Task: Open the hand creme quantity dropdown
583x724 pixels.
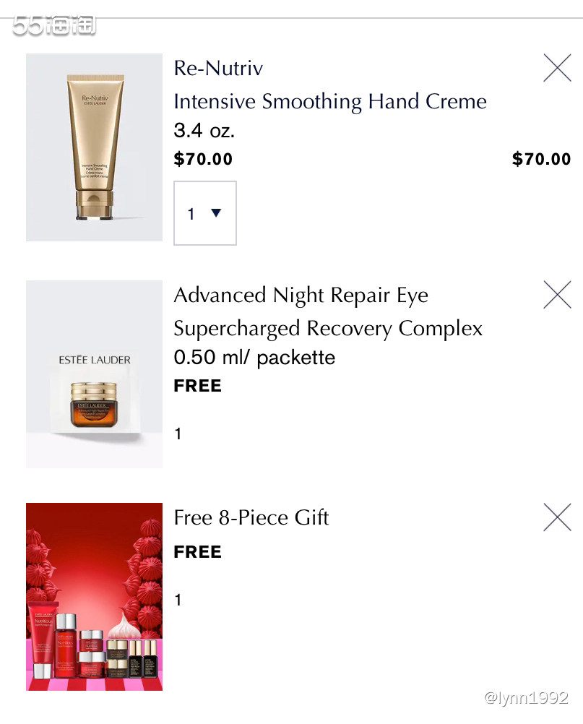Action: [205, 213]
